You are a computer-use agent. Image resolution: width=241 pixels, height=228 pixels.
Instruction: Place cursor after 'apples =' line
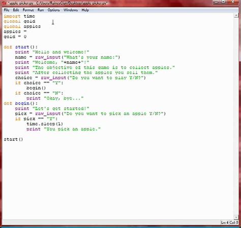pos(27,31)
